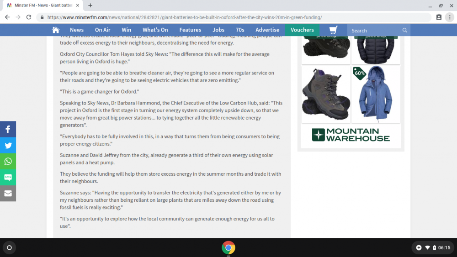The height and width of the screenshot is (257, 457).
Task: Click the Mountain Warehouse logo
Action: pos(351,135)
